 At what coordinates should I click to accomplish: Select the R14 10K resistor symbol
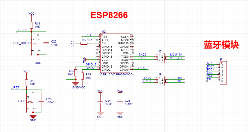(31, 25)
